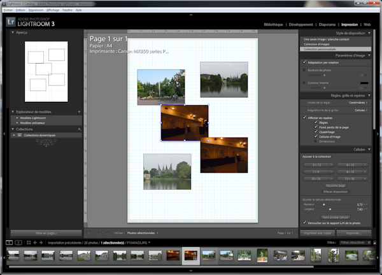Click the Imprimer une copie button
Screen dimensions: 382x275
tap(316, 233)
